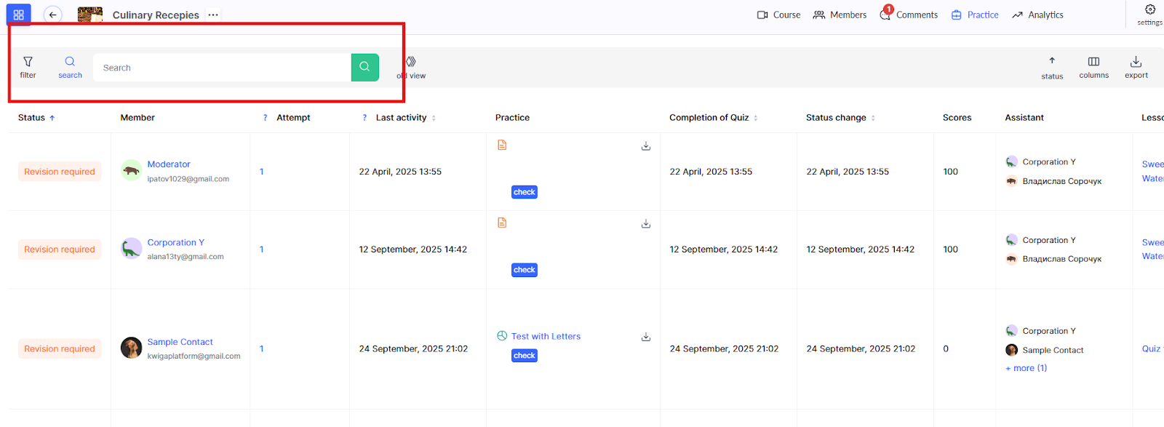
Task: Click the quiz icon beside Test with Letters
Action: pyautogui.click(x=502, y=335)
